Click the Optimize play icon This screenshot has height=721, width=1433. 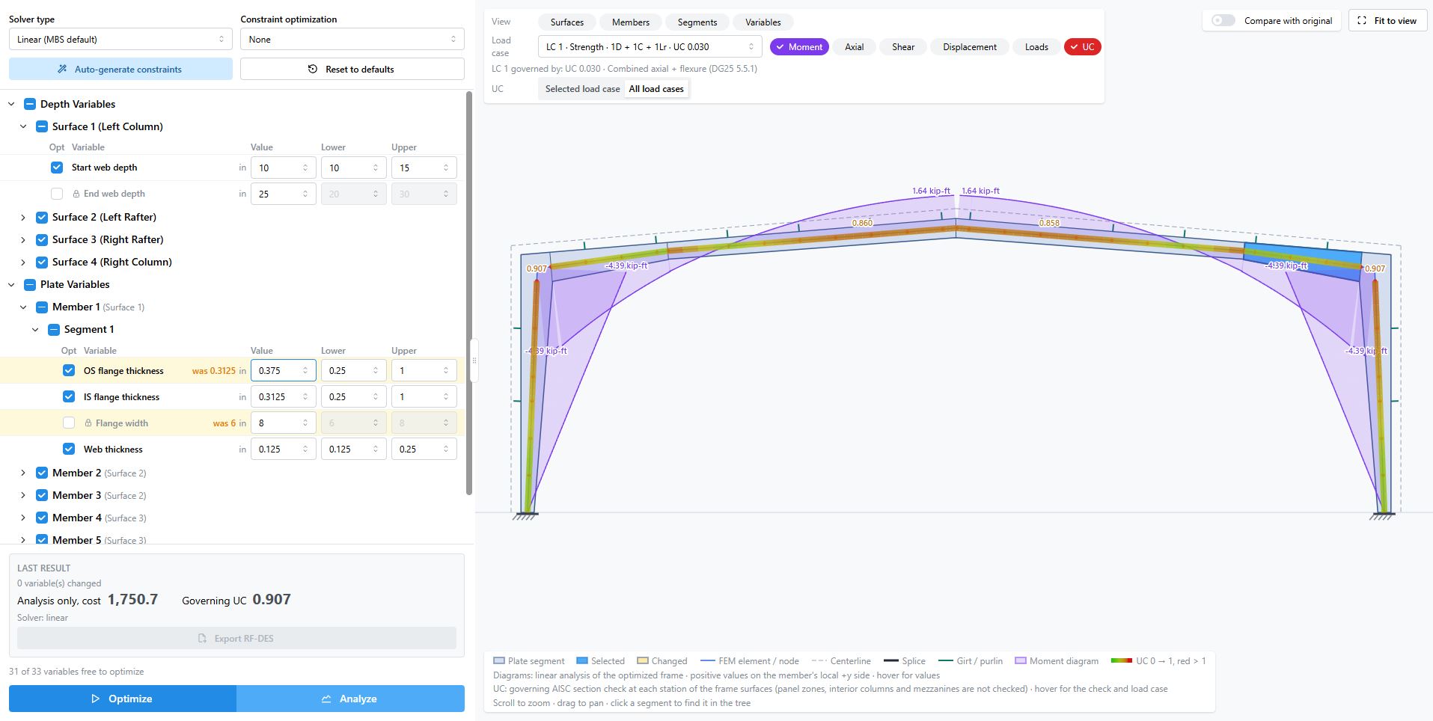[95, 699]
